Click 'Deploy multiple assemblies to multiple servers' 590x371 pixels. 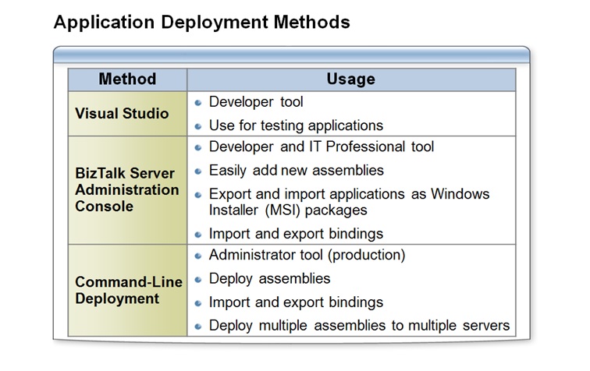359,326
